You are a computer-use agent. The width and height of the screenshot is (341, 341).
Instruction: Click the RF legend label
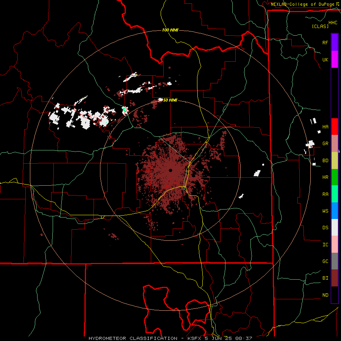click(x=325, y=43)
